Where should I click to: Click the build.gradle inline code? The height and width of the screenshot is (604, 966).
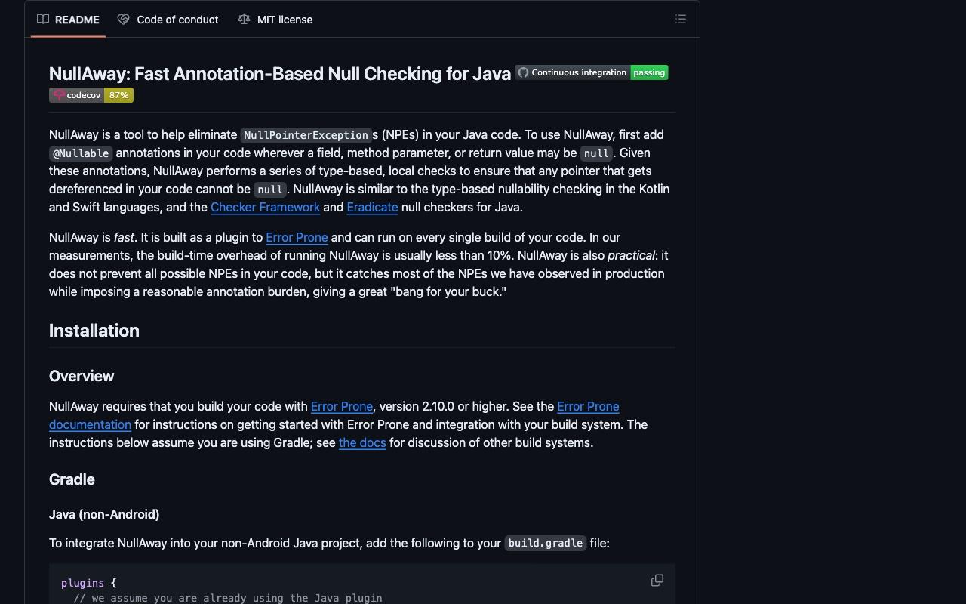point(545,543)
